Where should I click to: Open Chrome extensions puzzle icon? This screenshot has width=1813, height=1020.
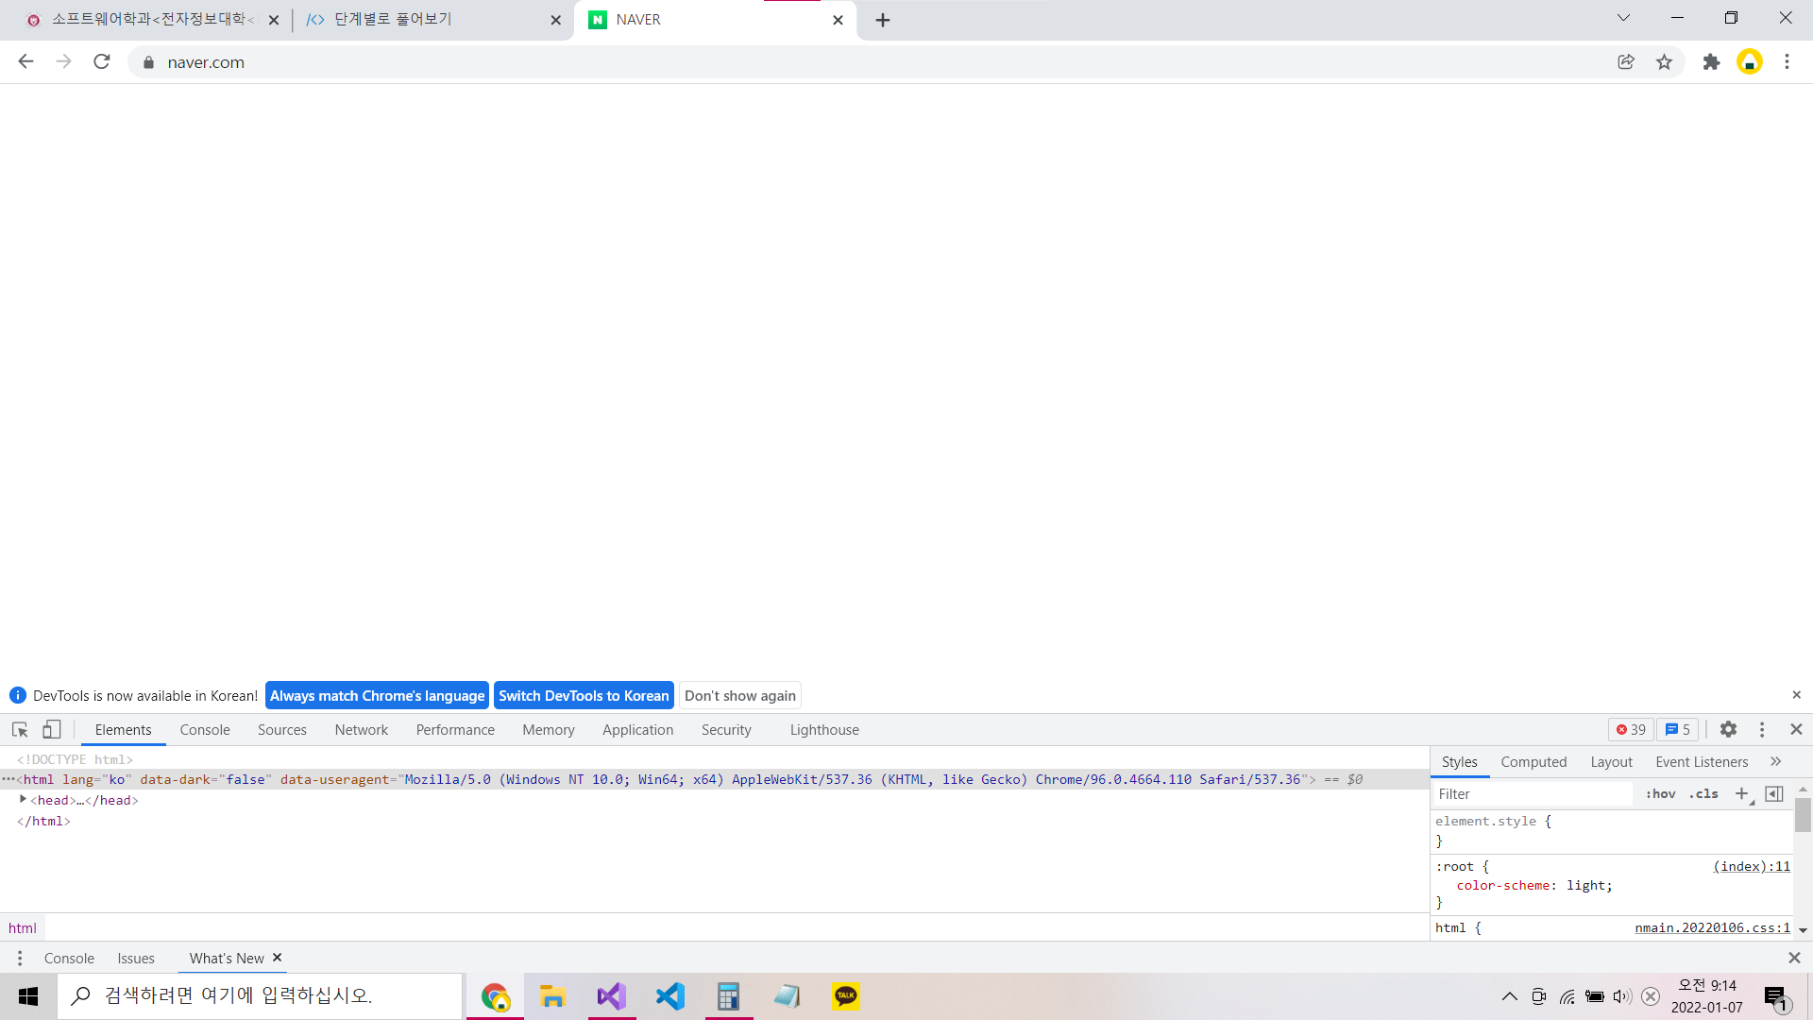click(1711, 62)
